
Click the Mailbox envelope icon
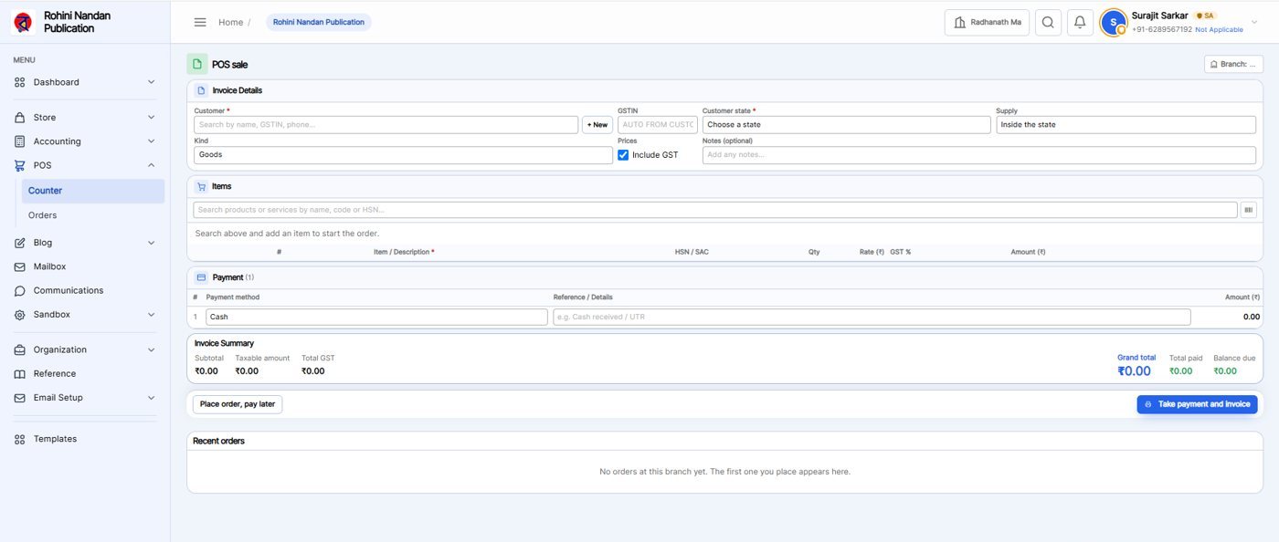pos(20,266)
